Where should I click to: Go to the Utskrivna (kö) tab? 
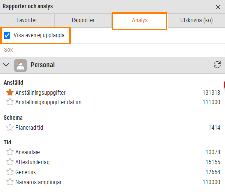(x=196, y=20)
